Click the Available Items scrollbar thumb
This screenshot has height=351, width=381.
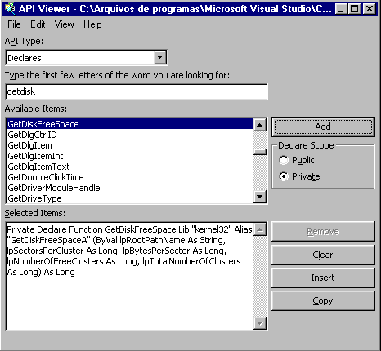click(x=260, y=152)
